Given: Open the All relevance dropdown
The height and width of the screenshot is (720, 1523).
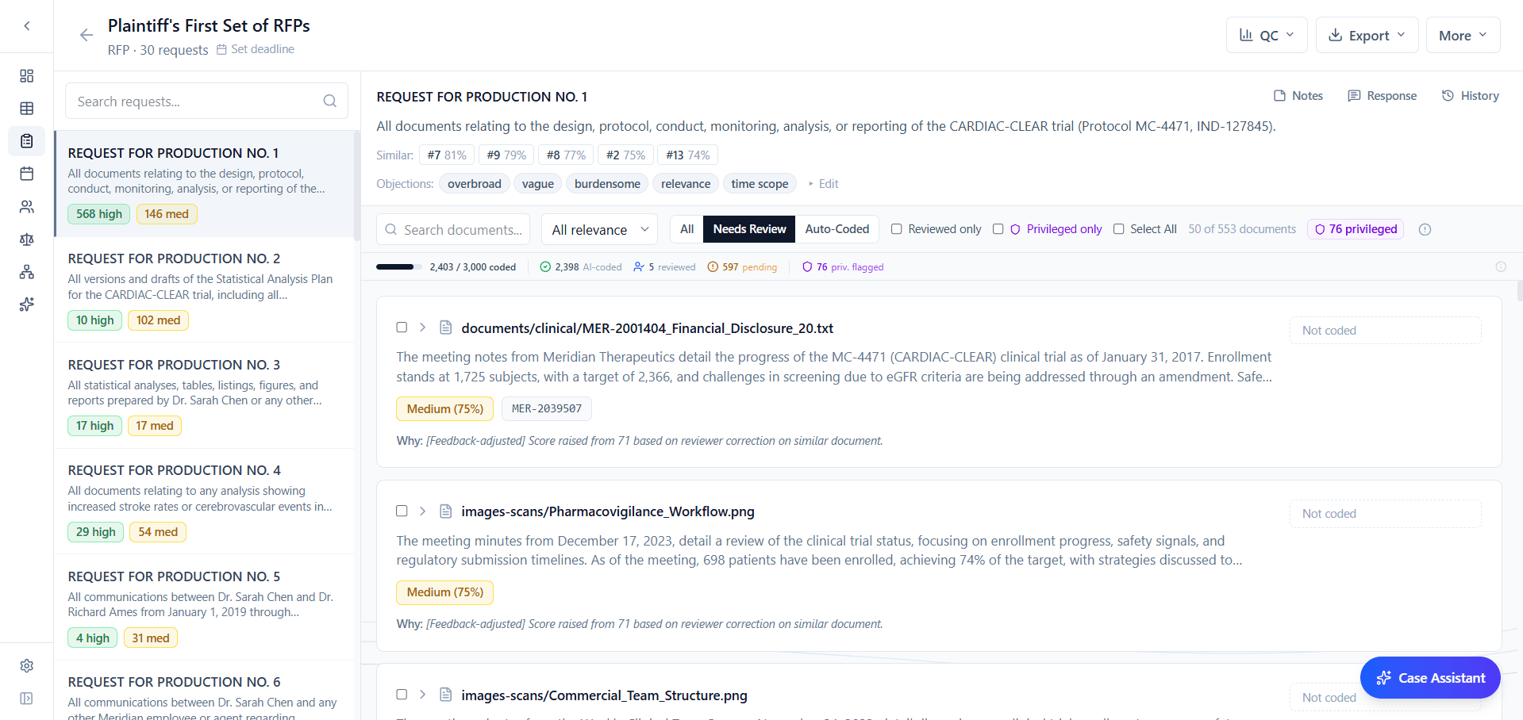Looking at the screenshot, I should pos(598,229).
